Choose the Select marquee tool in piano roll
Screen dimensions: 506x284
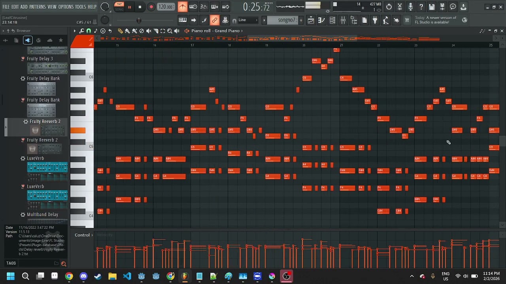pos(163,31)
